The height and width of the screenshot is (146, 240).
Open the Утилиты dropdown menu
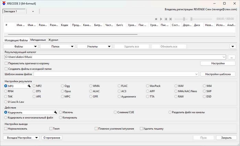pyautogui.click(x=95, y=46)
